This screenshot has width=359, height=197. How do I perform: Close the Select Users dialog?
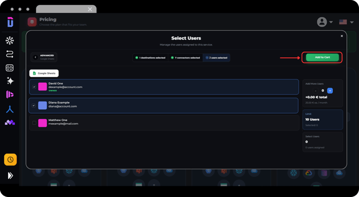coord(342,36)
